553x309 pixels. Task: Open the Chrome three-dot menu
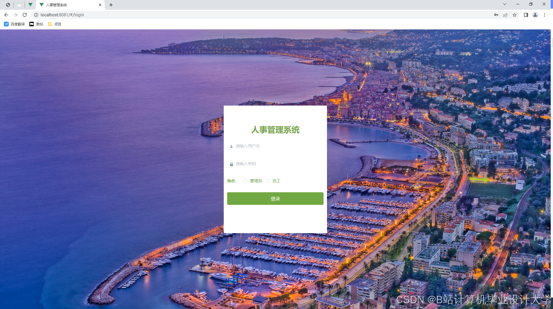coord(544,15)
